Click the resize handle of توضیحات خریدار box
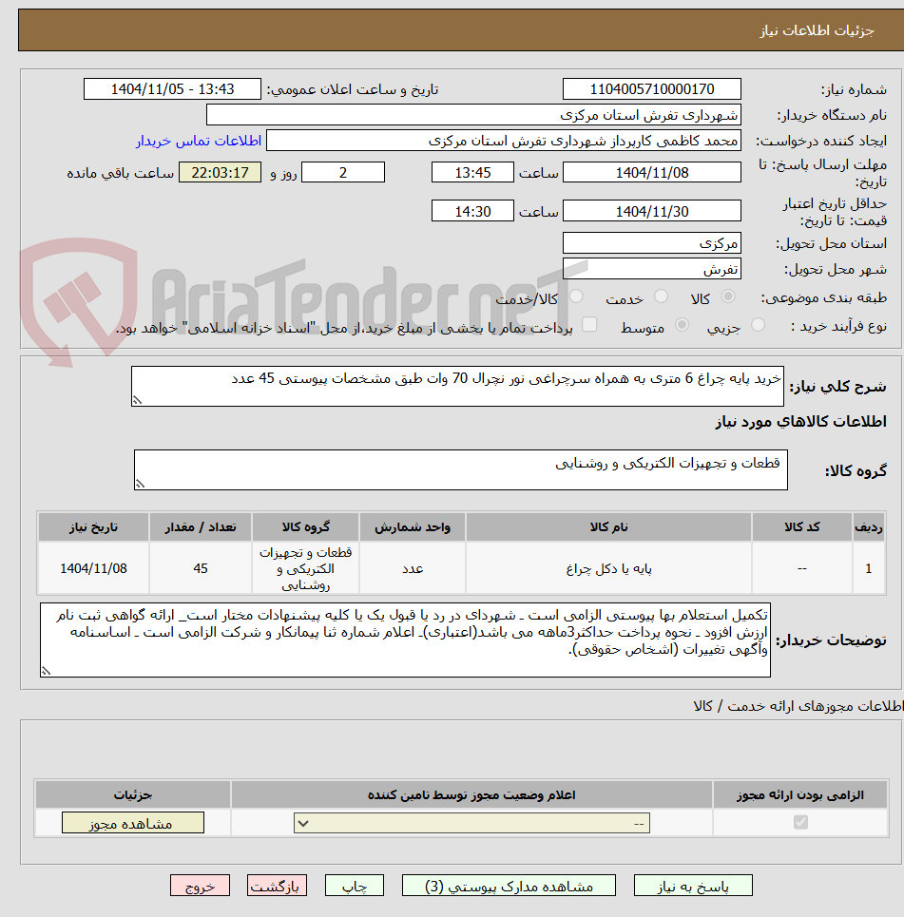Screen dimensions: 904x917 (x=46, y=672)
